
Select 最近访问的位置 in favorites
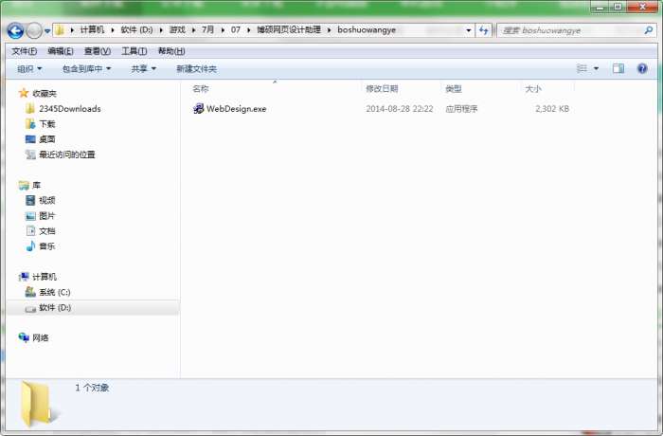67,154
